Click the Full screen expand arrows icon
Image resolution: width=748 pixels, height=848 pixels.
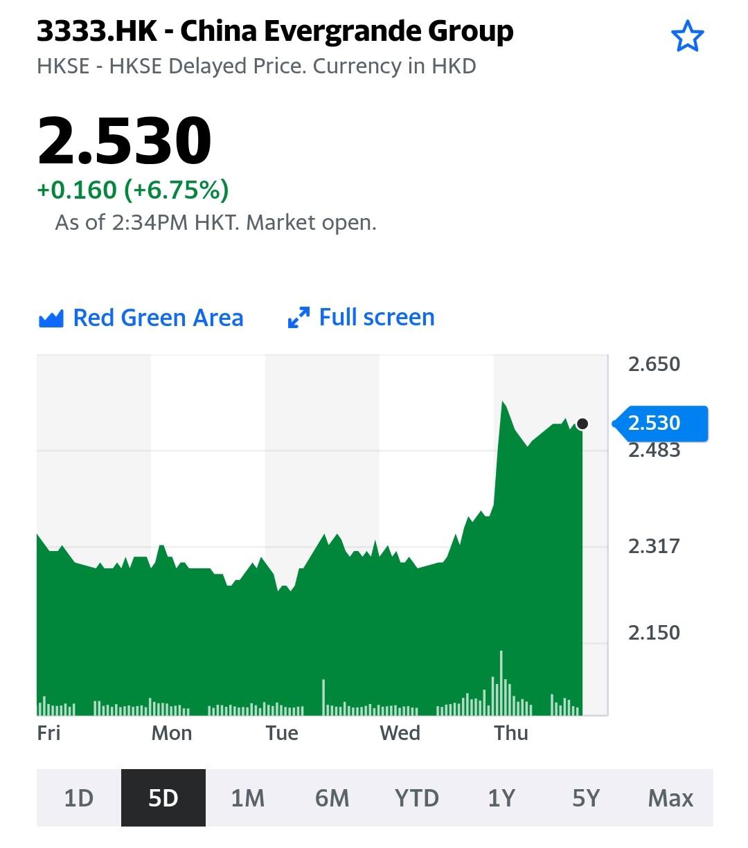coord(299,318)
